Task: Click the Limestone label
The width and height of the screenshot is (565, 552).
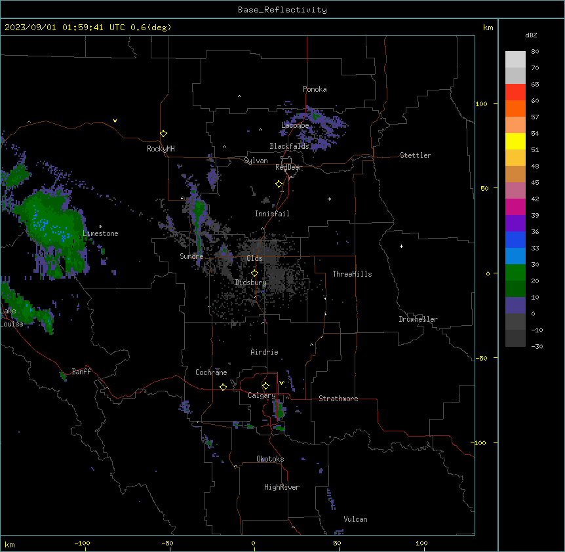Action: point(100,233)
